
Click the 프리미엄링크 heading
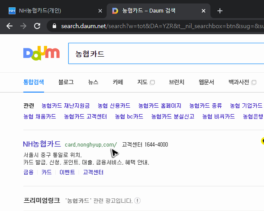click(42, 200)
